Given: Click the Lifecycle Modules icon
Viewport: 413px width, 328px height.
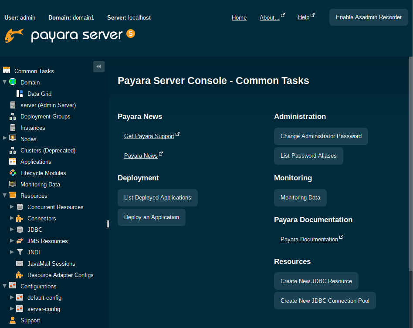Looking at the screenshot, I should 13,173.
